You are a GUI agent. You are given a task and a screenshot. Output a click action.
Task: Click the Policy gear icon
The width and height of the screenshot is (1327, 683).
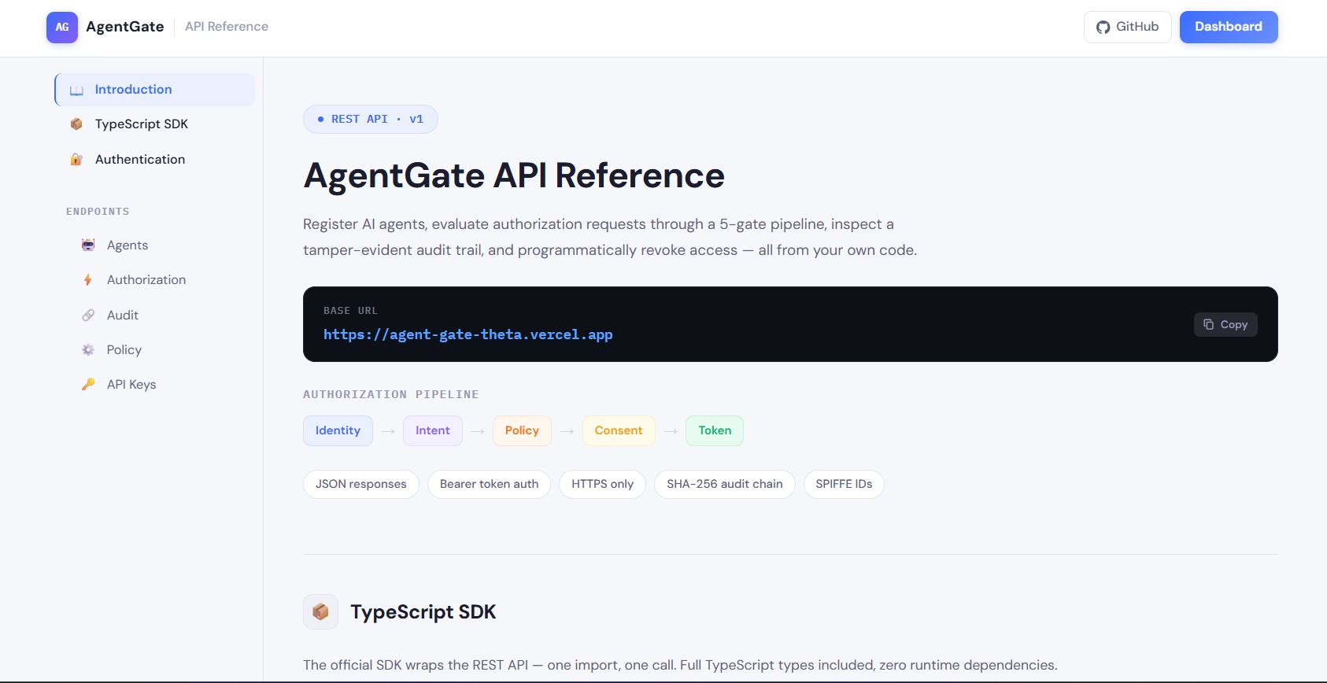(x=88, y=350)
